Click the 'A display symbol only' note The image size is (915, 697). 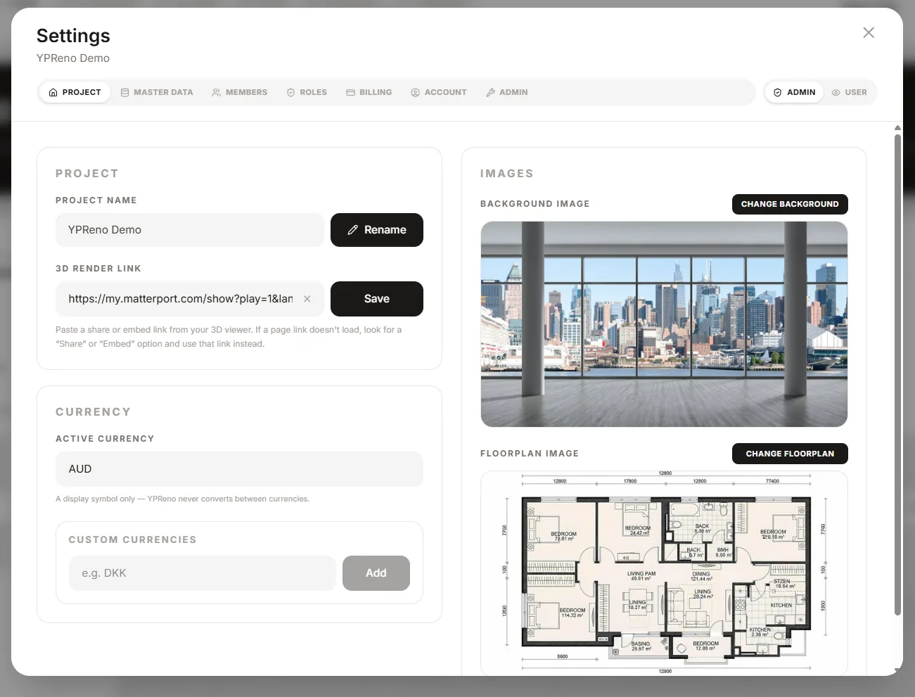(x=182, y=499)
